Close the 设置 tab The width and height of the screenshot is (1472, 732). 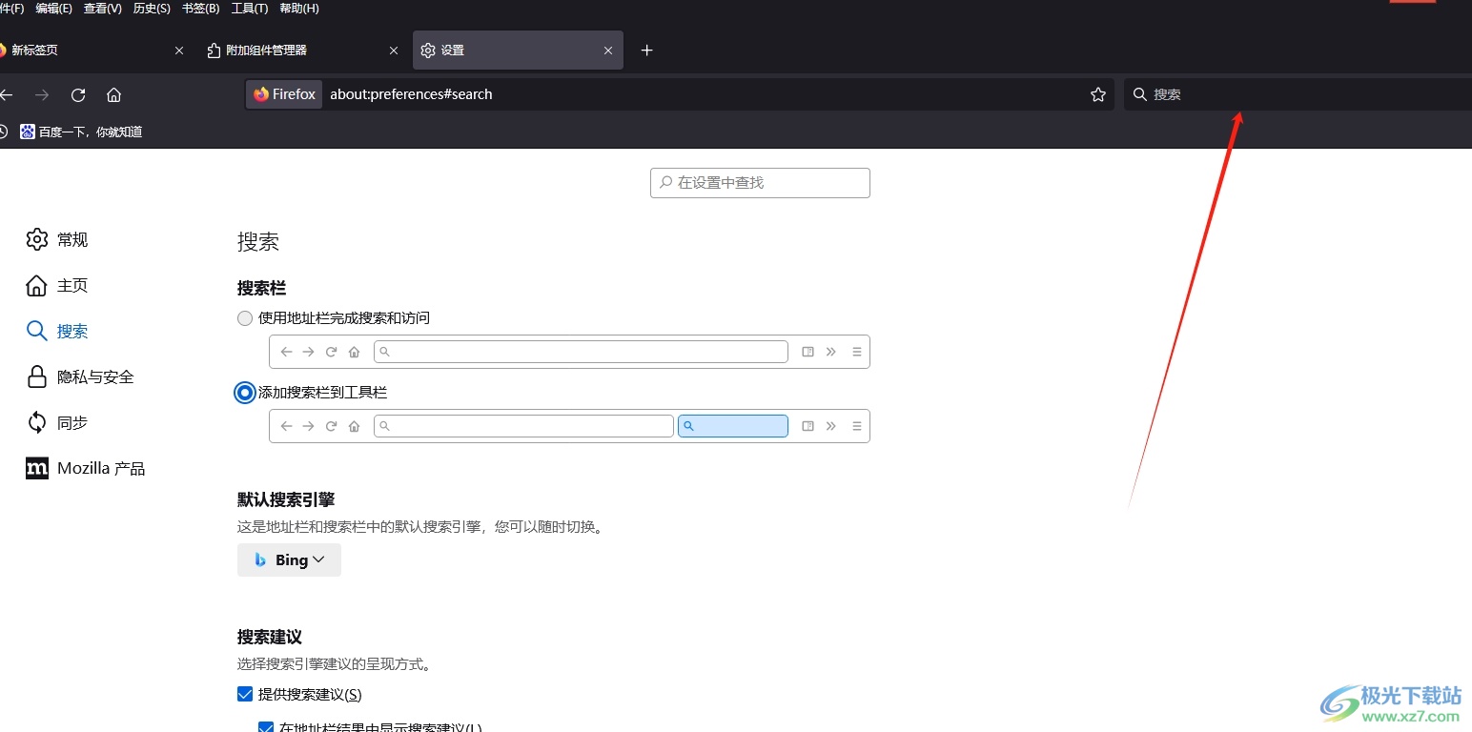tap(608, 51)
